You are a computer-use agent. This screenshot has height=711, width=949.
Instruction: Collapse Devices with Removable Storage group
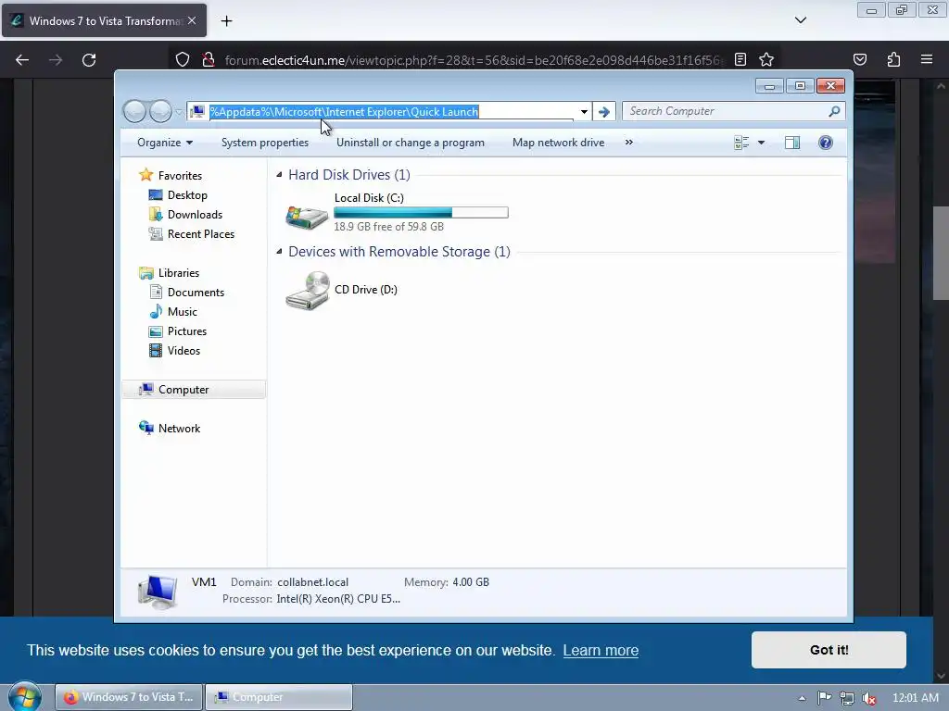279,252
